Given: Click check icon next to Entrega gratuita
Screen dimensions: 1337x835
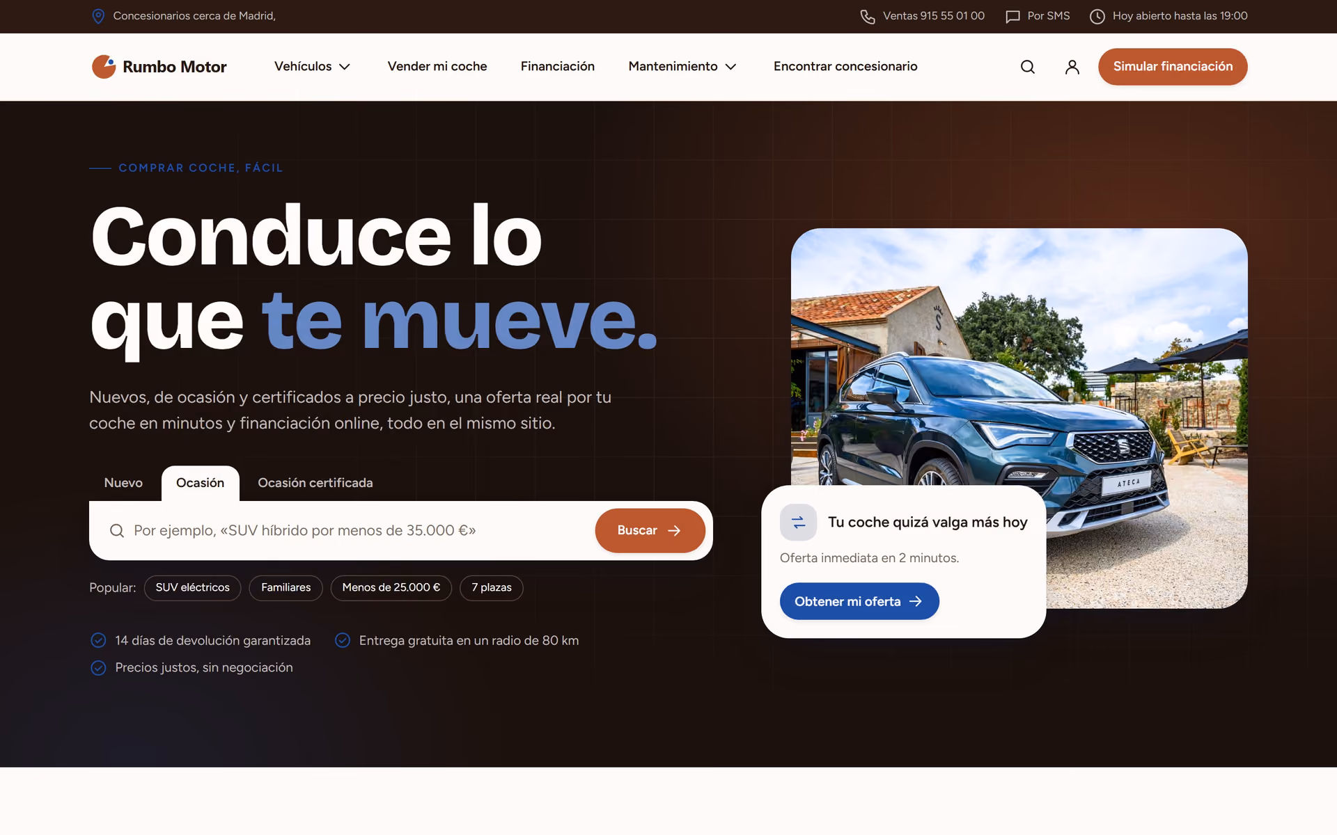Looking at the screenshot, I should coord(342,640).
